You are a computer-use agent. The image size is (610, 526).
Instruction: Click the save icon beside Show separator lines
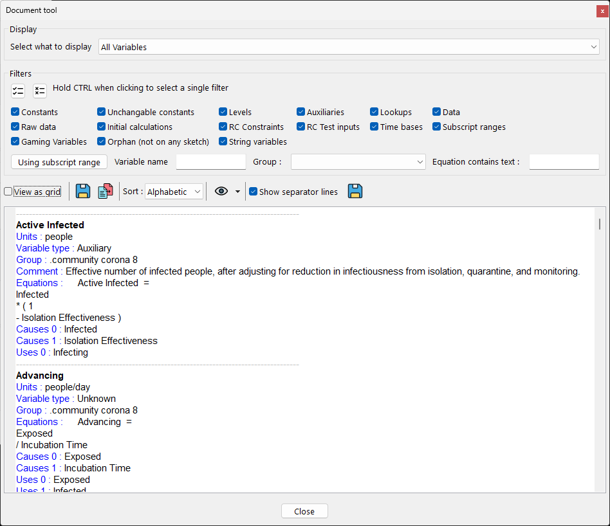[x=355, y=191]
